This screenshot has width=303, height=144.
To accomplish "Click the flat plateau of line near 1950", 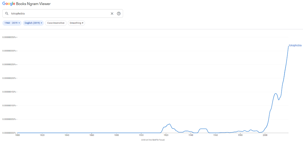I will (x=203, y=129).
